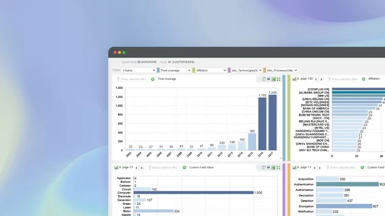Click the Acquisition label in processes chart

(x=306, y=179)
